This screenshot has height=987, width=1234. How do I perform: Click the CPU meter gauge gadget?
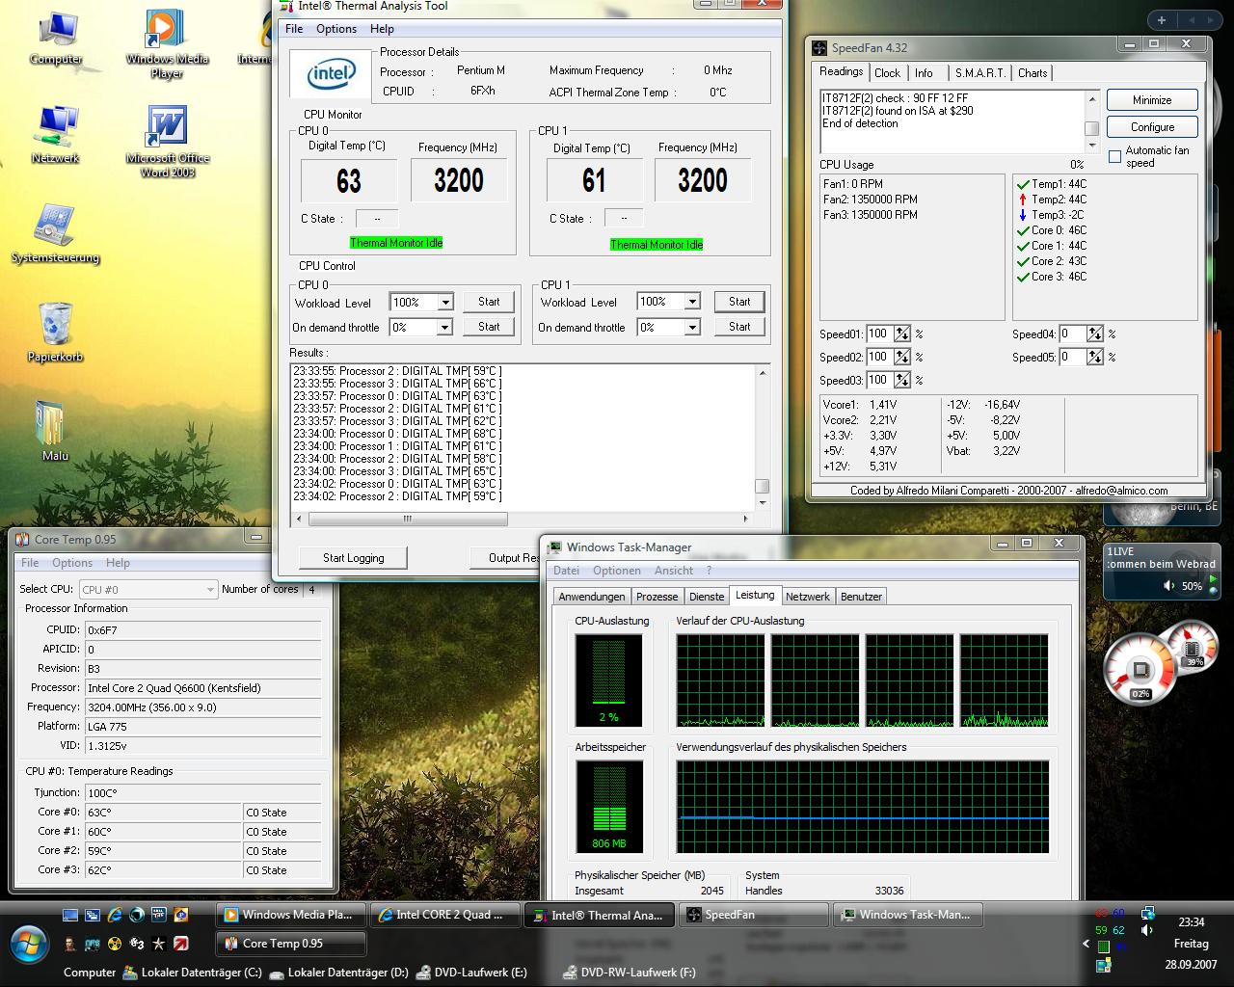click(1140, 670)
